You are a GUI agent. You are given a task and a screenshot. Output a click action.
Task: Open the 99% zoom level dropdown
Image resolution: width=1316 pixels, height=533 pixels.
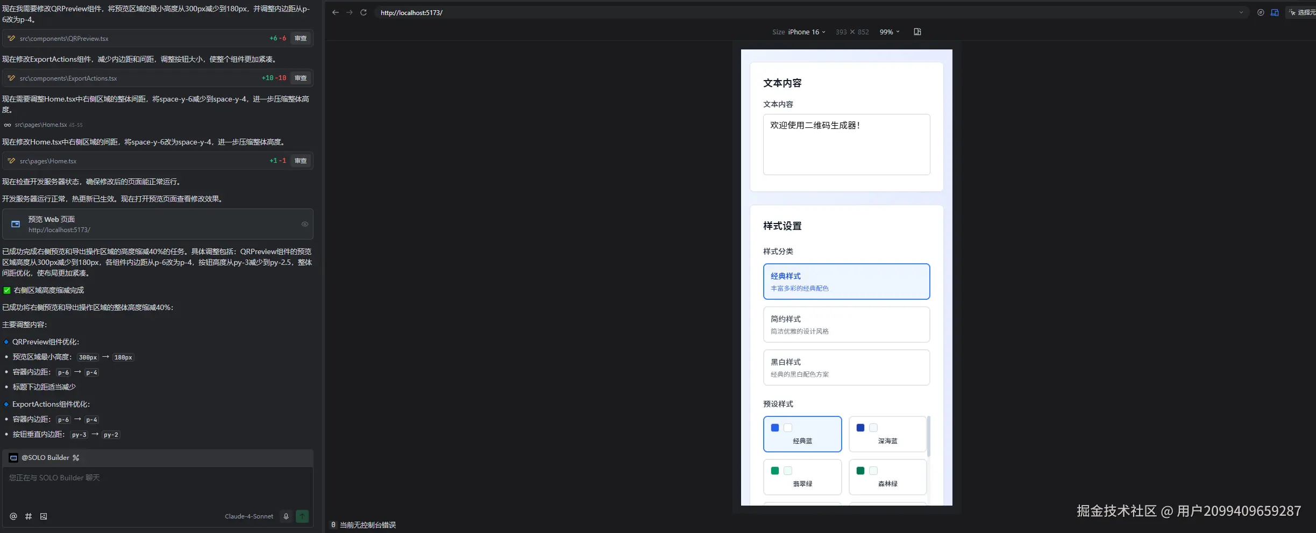point(890,32)
